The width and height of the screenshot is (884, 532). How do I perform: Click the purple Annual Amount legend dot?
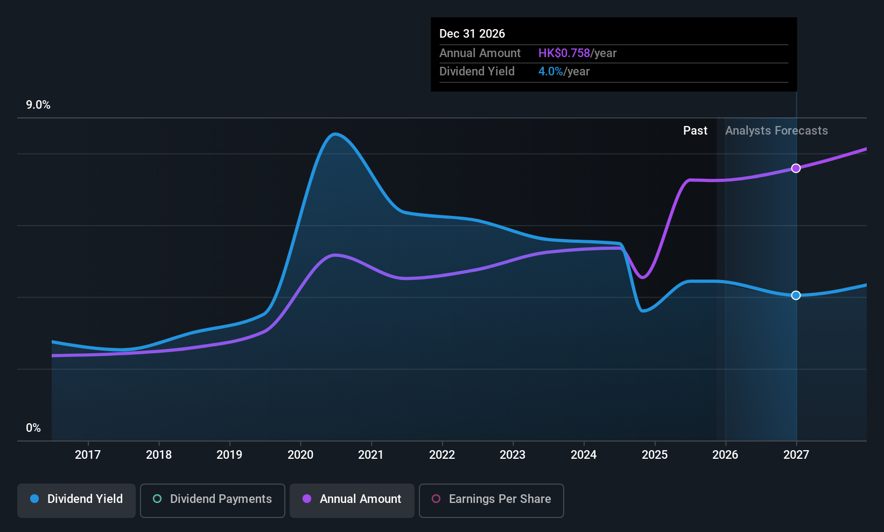(x=307, y=499)
